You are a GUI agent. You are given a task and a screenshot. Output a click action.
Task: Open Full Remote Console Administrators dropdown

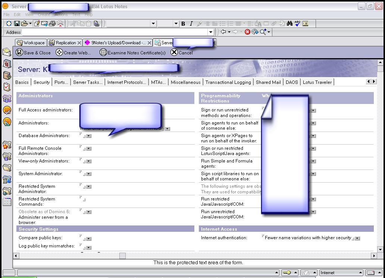pyautogui.click(x=89, y=149)
